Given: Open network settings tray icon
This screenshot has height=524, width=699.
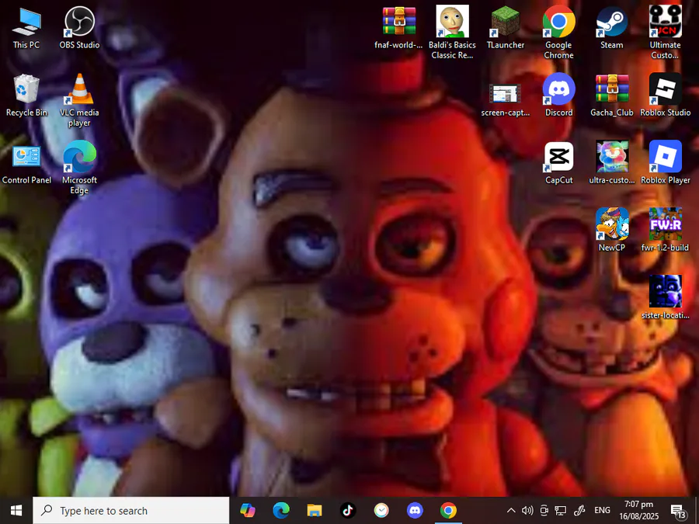Looking at the screenshot, I should pos(560,511).
